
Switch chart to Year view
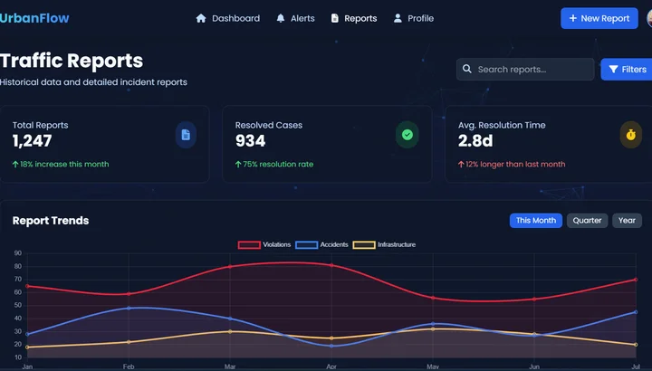coord(627,221)
